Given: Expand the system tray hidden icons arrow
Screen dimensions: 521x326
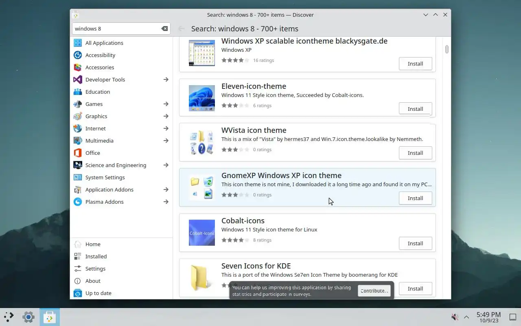Looking at the screenshot, I should pos(466,317).
